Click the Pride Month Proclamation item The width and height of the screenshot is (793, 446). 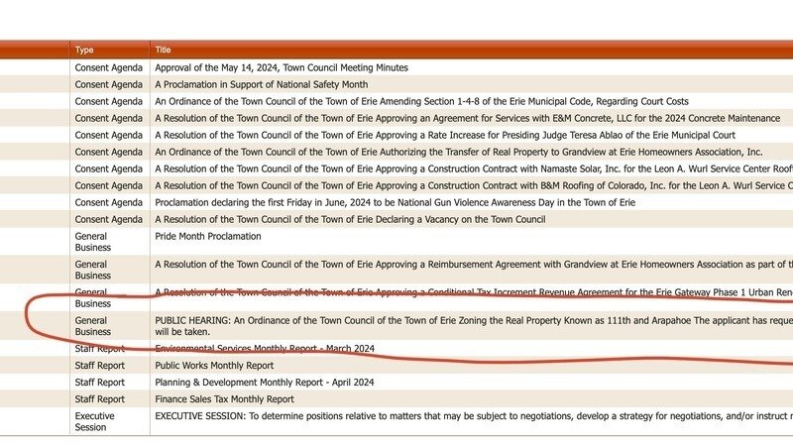[208, 237]
